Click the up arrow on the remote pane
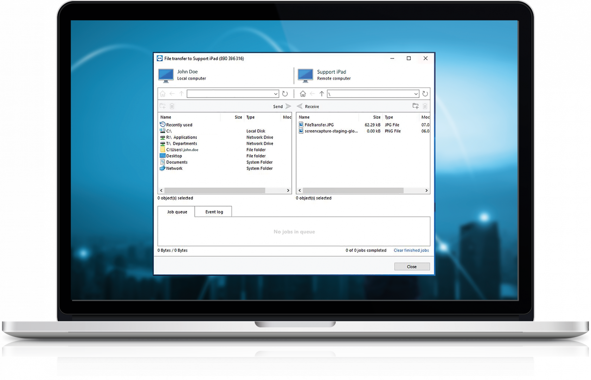 pyautogui.click(x=321, y=94)
